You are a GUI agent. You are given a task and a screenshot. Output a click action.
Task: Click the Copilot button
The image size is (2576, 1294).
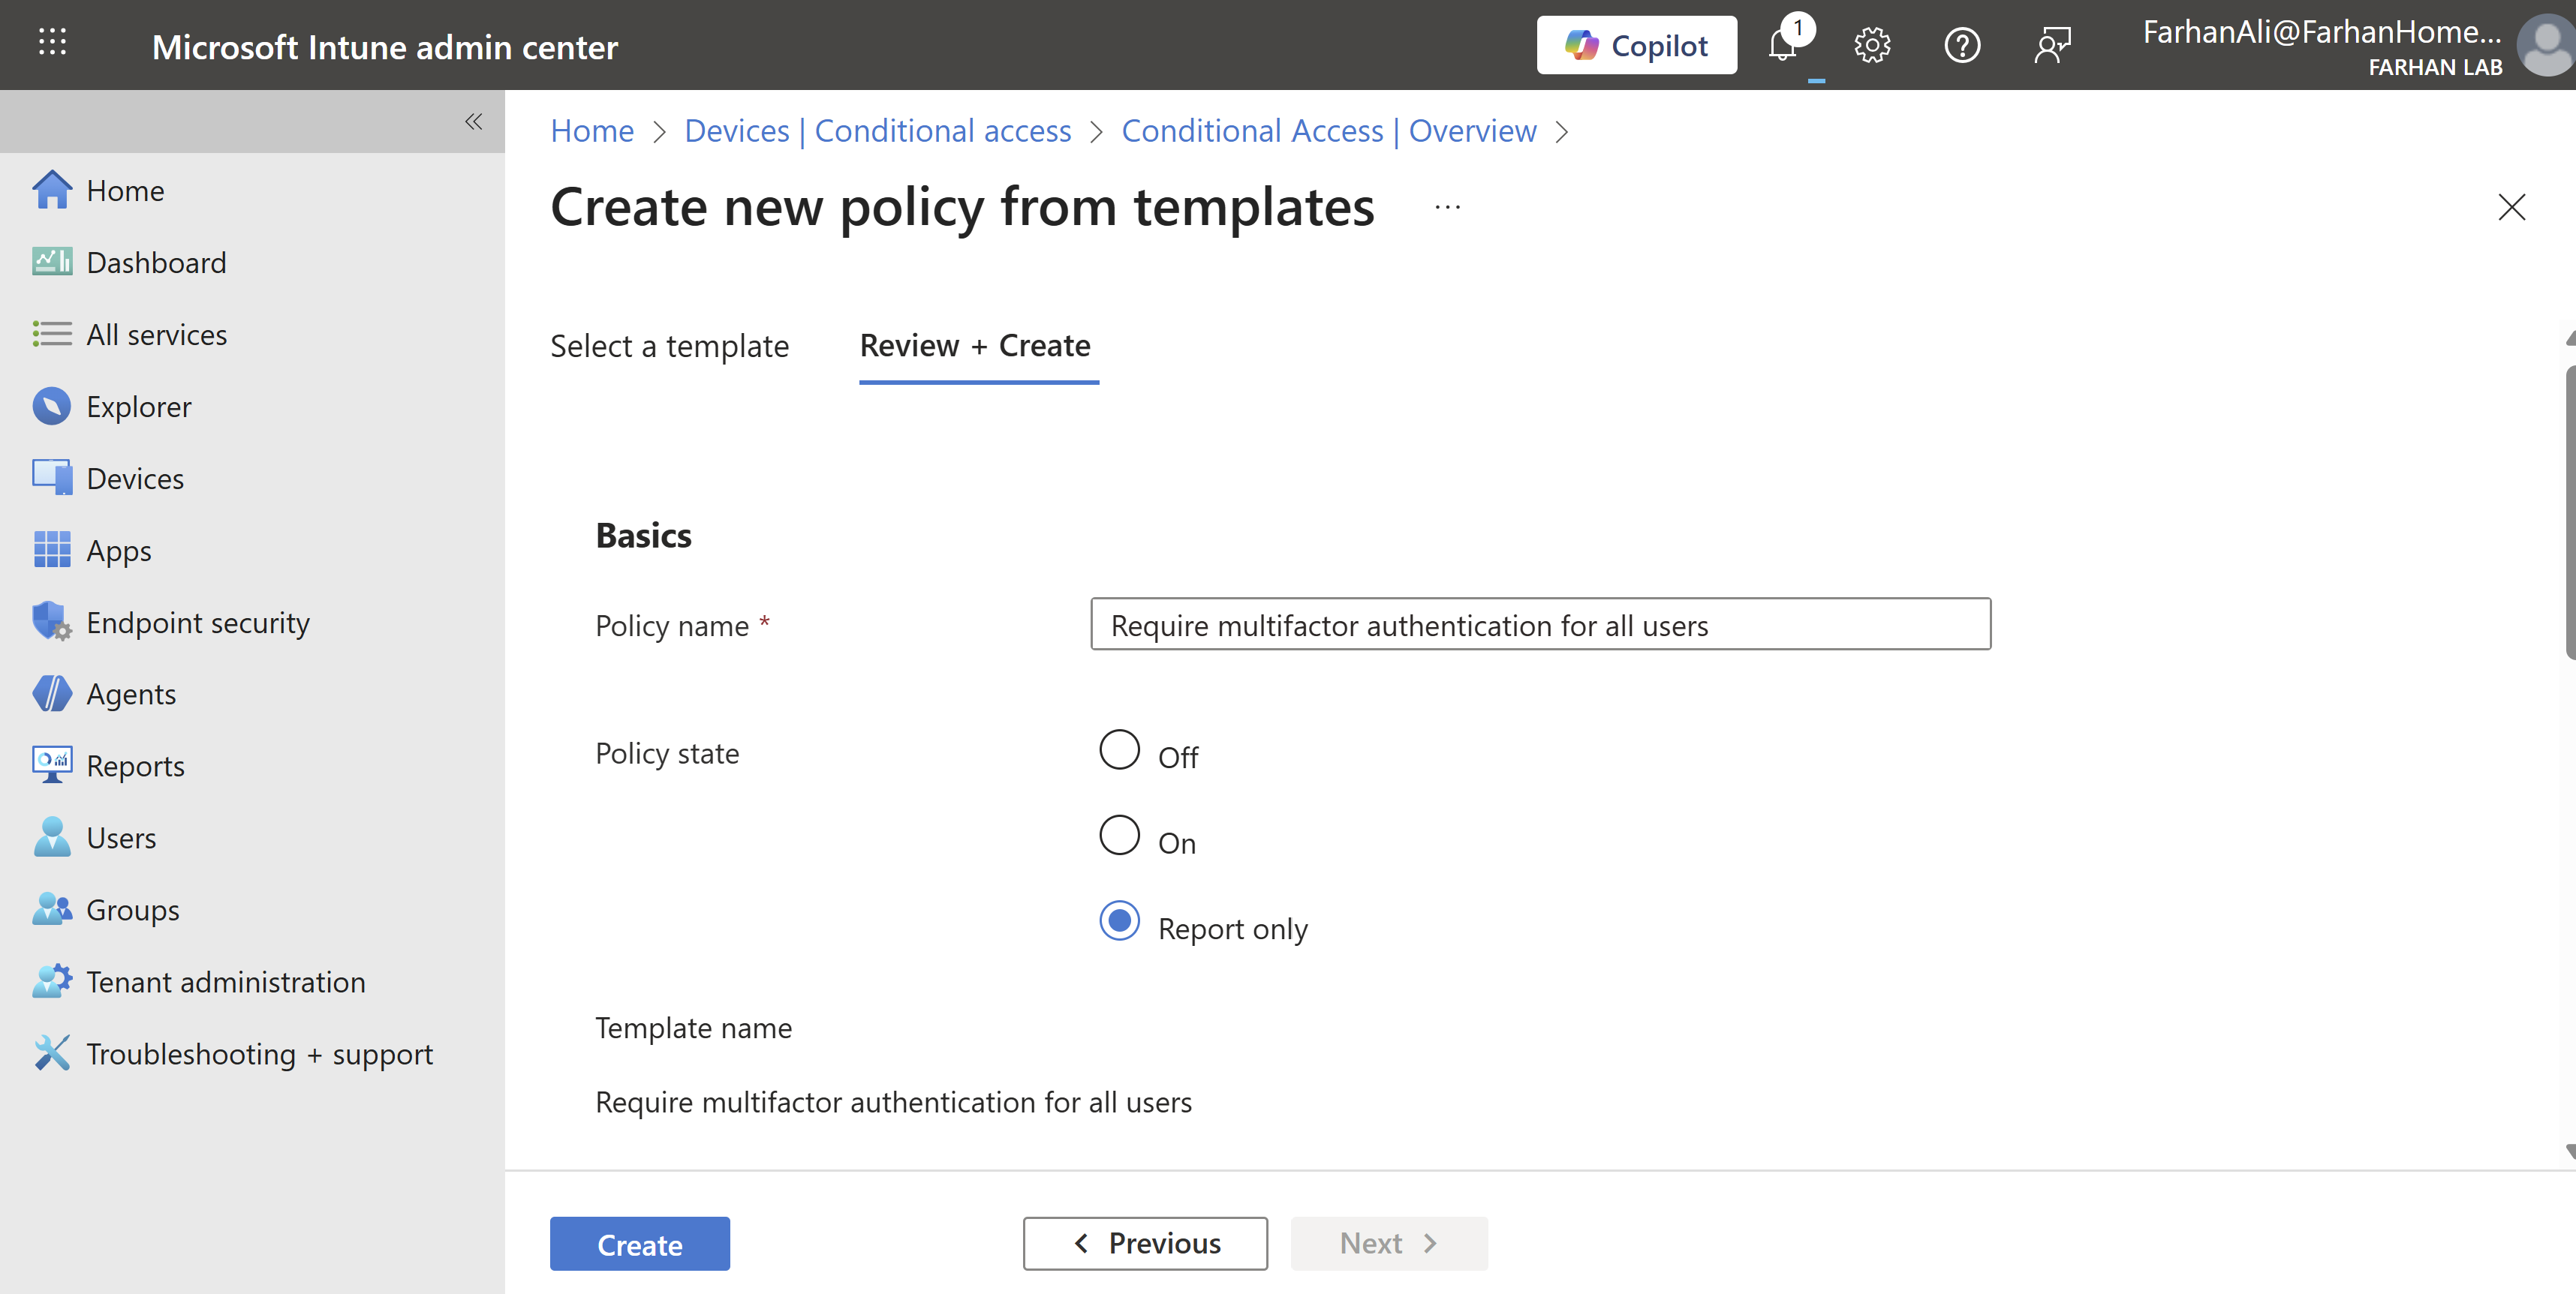coord(1636,46)
